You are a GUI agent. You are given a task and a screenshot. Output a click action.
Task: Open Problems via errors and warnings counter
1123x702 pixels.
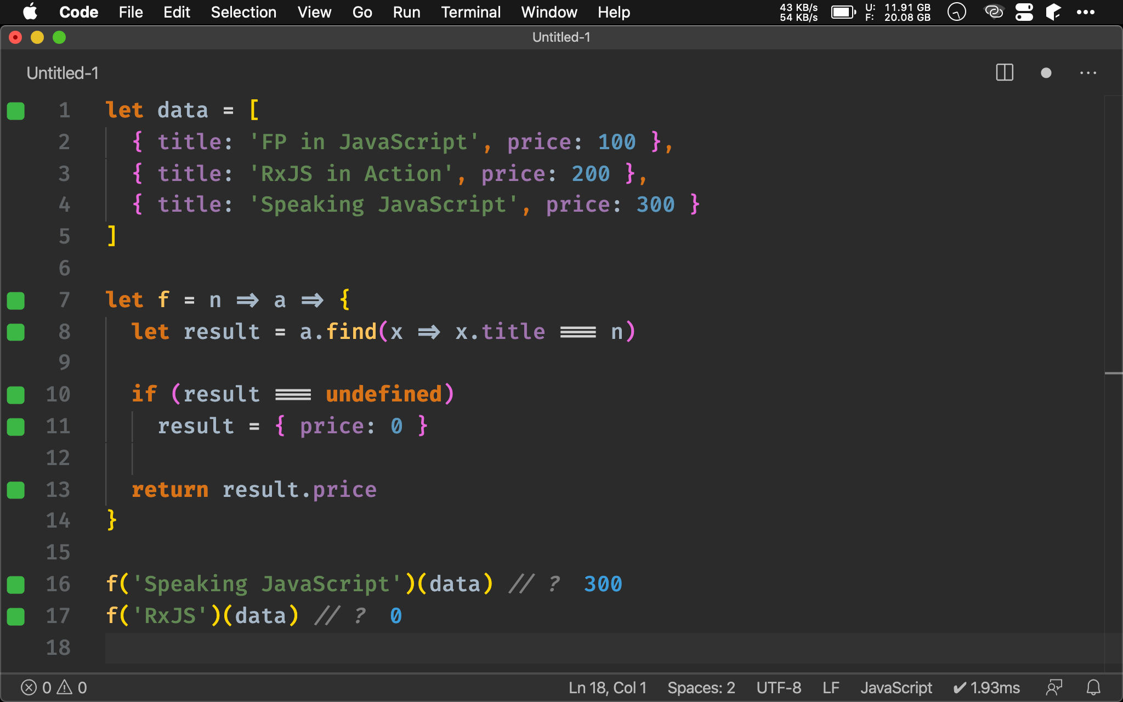tap(54, 688)
